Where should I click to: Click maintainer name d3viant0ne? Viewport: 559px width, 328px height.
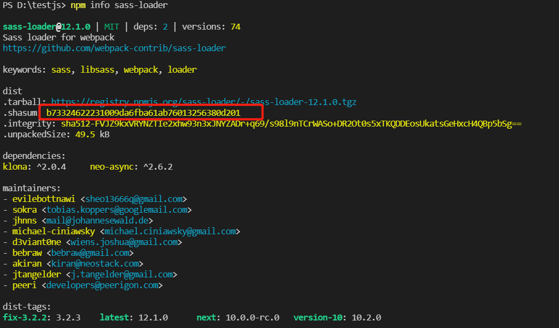[37, 242]
